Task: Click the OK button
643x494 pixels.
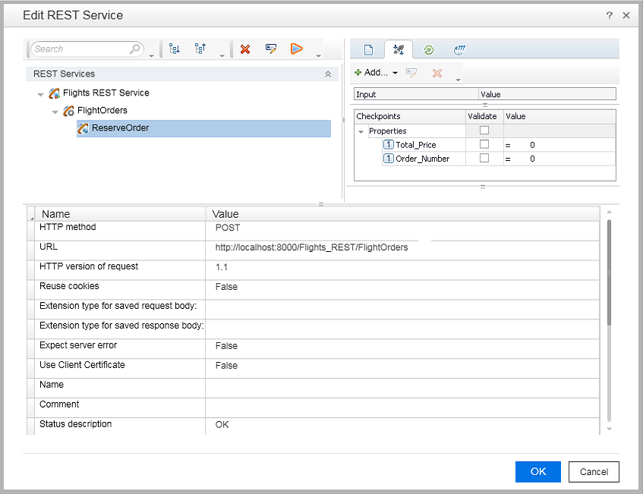Action: tap(537, 471)
